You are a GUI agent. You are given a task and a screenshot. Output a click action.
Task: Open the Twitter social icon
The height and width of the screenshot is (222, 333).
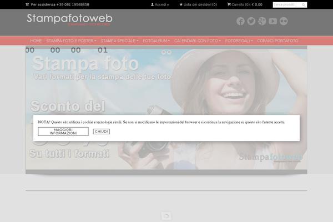(251, 21)
